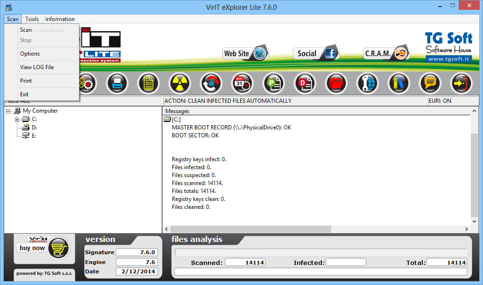483x285 pixels.
Task: Collapse the My Computer tree node
Action: point(8,111)
